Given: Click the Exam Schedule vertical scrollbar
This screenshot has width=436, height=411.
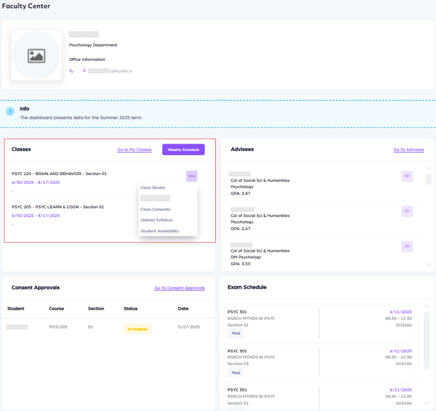Looking at the screenshot, I should pos(427,341).
